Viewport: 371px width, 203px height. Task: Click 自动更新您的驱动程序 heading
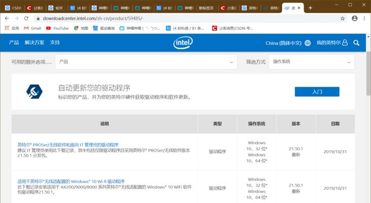click(x=94, y=88)
